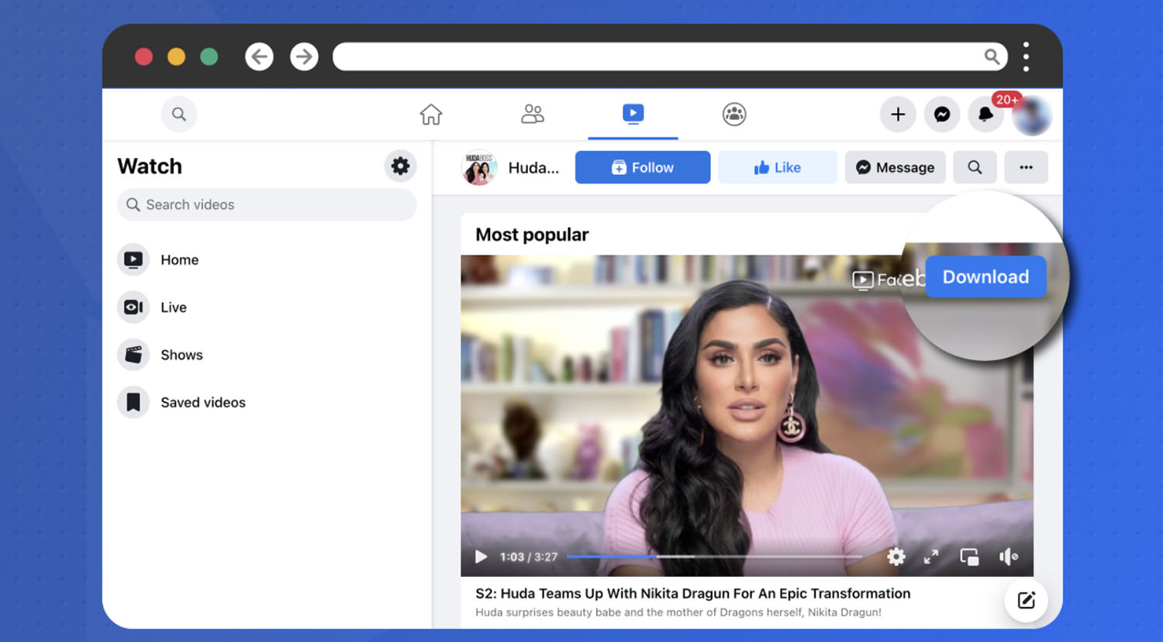Like the Huda page
The width and height of the screenshot is (1163, 642).
click(x=778, y=167)
